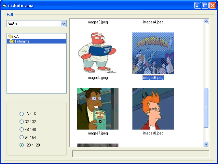The image size is (218, 164).
Task: Click the c: drive icon in combo box
Action: click(x=11, y=23)
